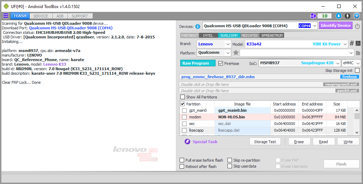Switch to the ADB tab
The image size is (363, 184).
(x=60, y=16)
